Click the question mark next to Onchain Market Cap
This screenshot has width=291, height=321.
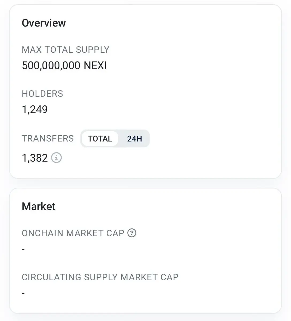tap(132, 233)
